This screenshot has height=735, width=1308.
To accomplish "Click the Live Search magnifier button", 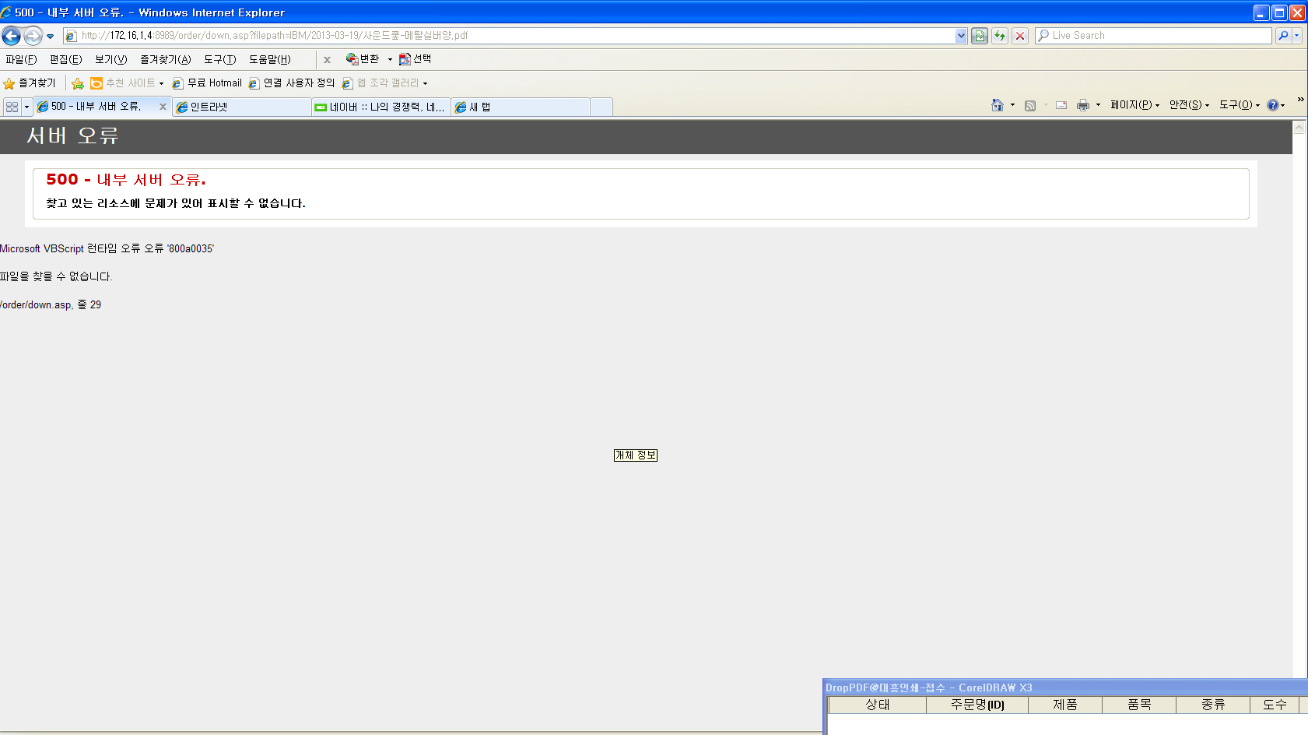I will tap(1283, 36).
